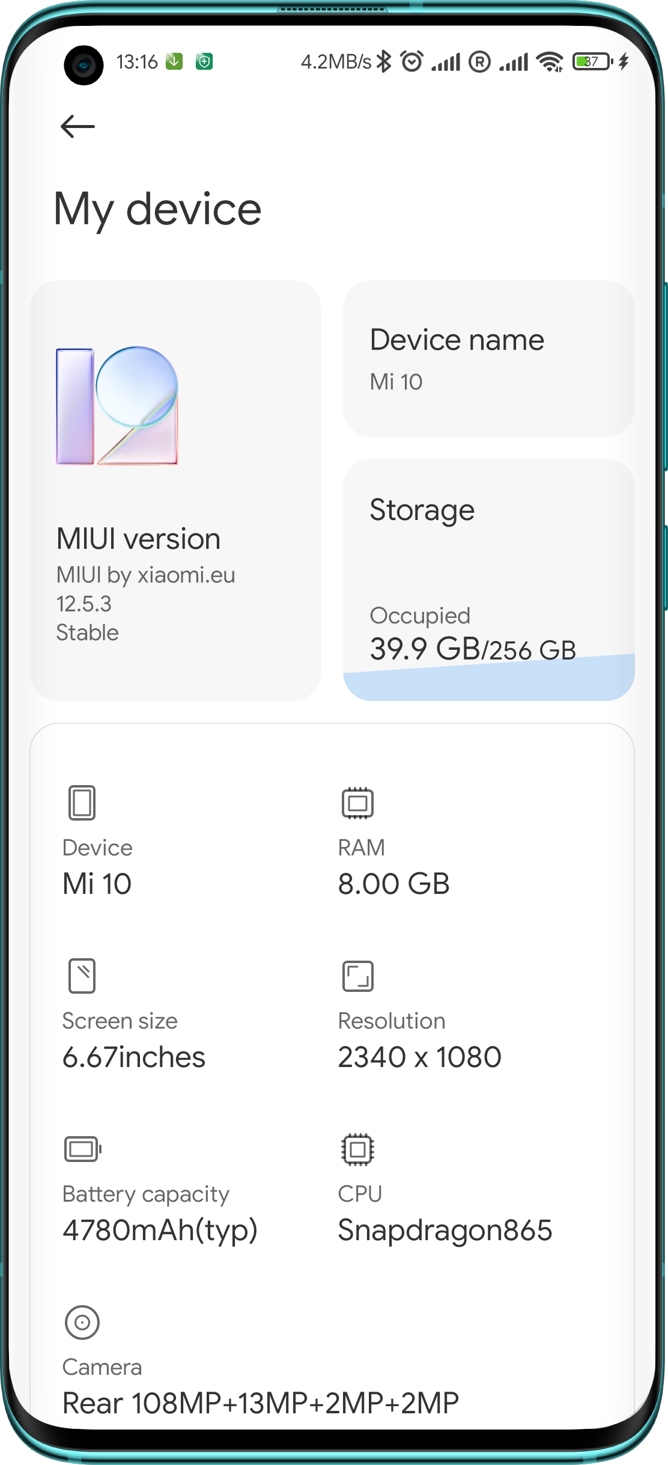Tap the RAM chip icon
Viewport: 668px width, 1465px height.
(357, 803)
